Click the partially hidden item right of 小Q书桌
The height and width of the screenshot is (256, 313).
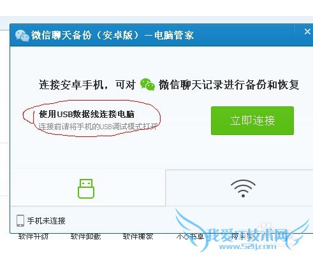(x=241, y=236)
